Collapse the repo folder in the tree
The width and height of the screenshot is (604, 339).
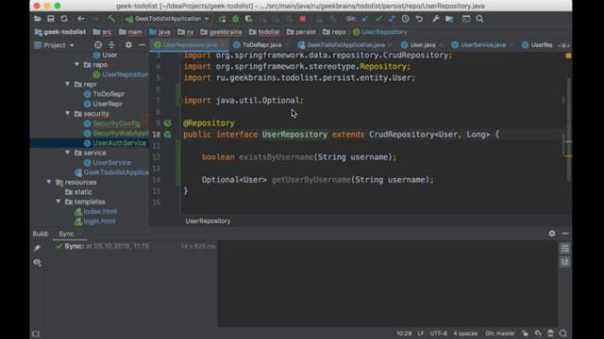tap(76, 65)
